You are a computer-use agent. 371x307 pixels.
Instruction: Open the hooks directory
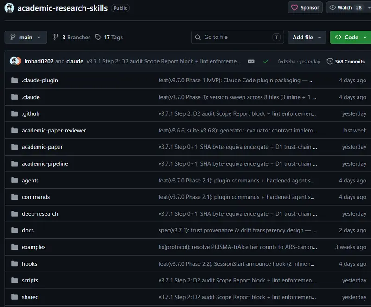tap(29, 264)
